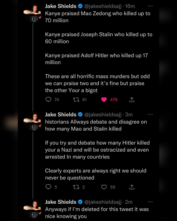Retweet the tweet with 2 retweets
This screenshot has height=221, width=177.
pos(76,187)
